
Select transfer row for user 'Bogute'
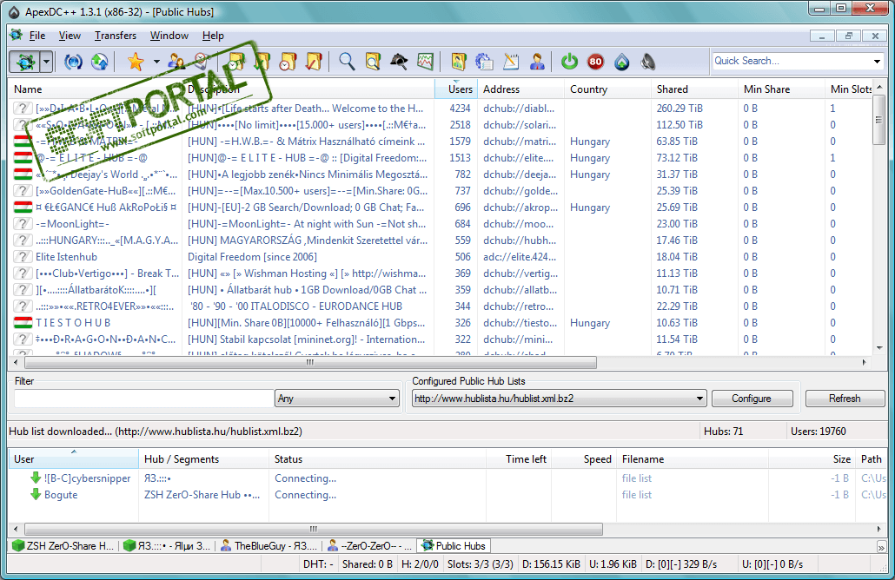(447, 495)
